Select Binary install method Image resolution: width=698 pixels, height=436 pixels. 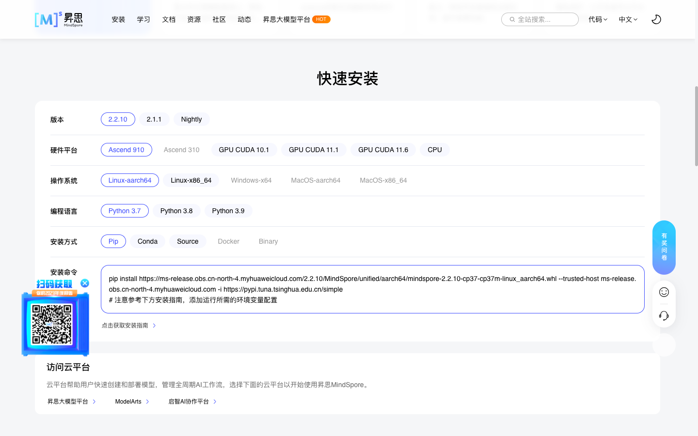pos(269,241)
